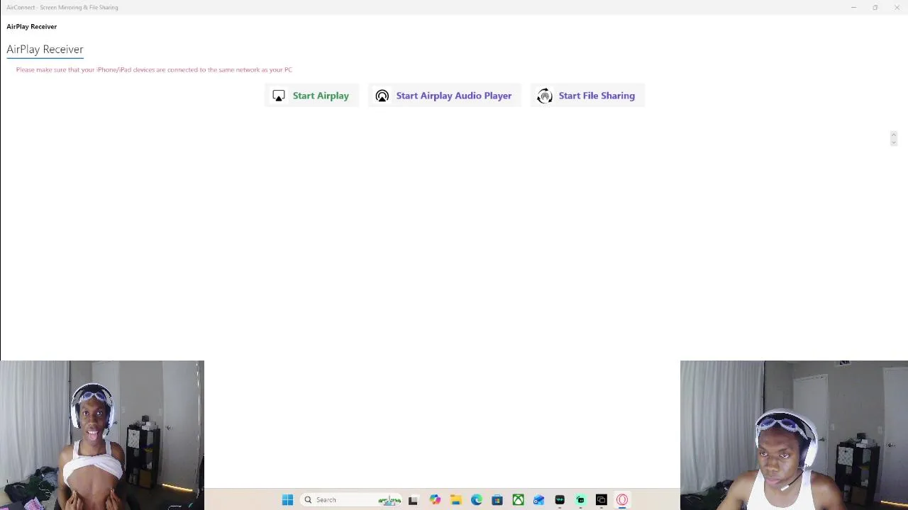The image size is (908, 510).
Task: Open Microsoft Store from the taskbar
Action: [497, 500]
